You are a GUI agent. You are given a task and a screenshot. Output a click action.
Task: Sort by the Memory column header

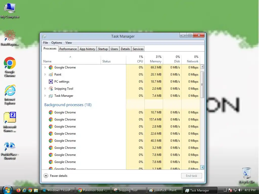[x=154, y=60]
